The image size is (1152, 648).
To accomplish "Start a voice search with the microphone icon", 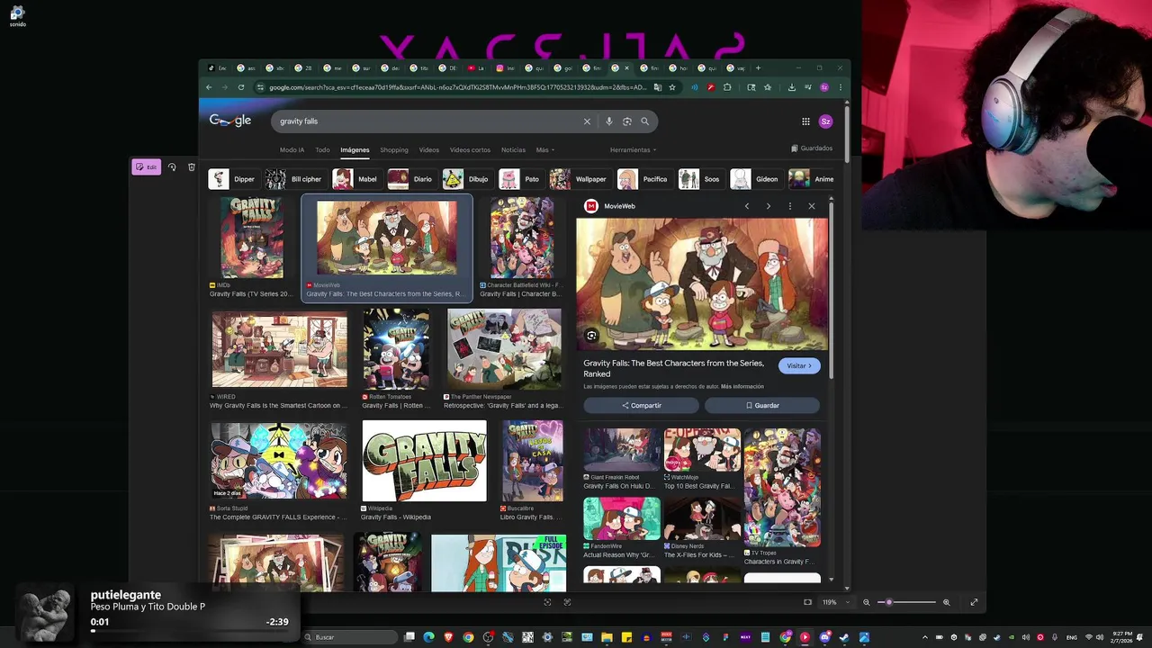I will click(x=608, y=121).
